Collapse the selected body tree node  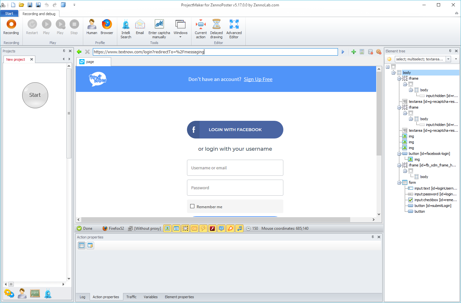tap(393, 73)
